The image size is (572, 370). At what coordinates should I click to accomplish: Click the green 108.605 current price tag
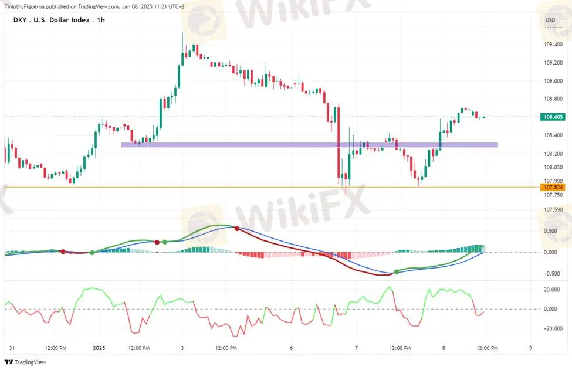(553, 117)
